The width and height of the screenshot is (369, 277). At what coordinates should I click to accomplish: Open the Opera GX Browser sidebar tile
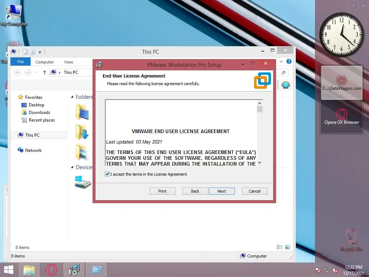pyautogui.click(x=342, y=116)
